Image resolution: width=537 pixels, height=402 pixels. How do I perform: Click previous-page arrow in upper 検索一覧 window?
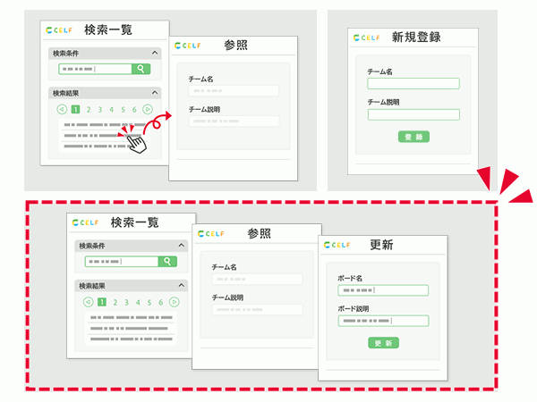62,109
